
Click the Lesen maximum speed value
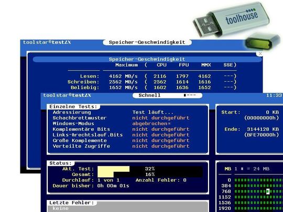click(x=123, y=76)
